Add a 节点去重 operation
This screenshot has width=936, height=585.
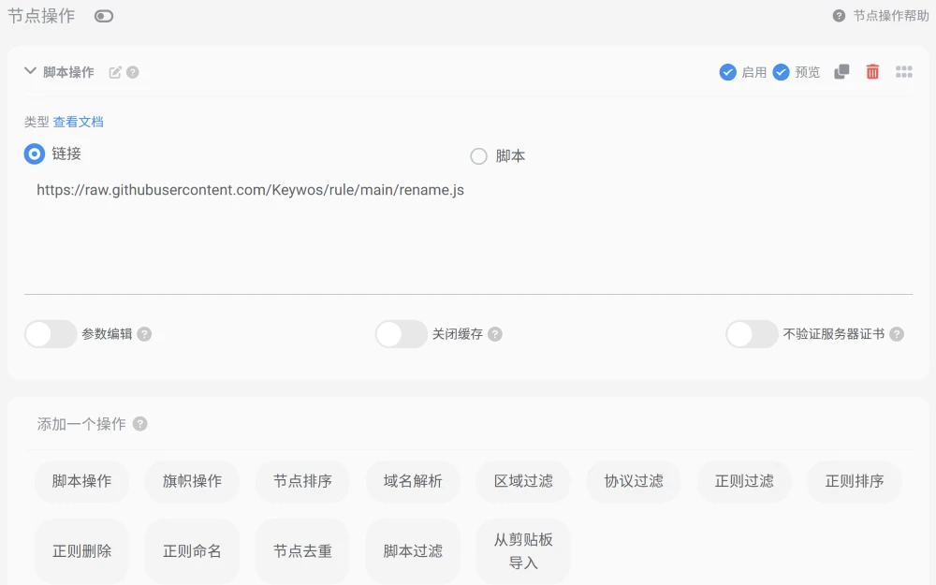coord(302,551)
